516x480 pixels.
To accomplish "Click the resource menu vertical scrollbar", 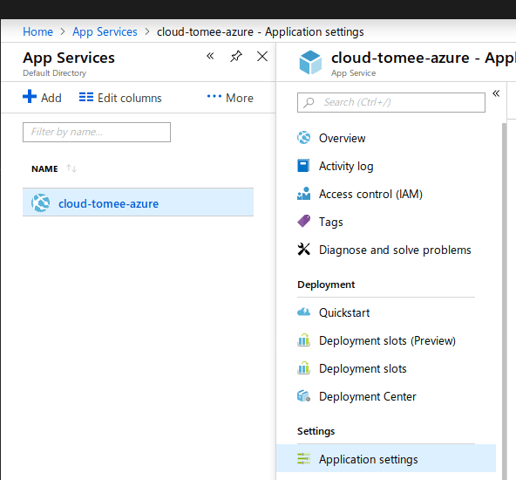I will point(504,301).
